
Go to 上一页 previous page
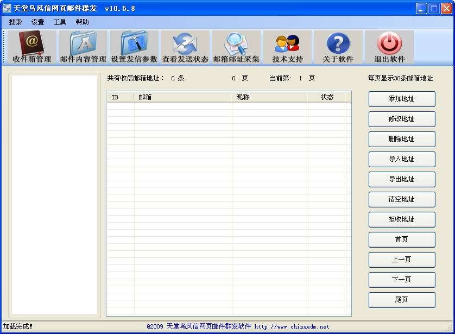coord(402,260)
